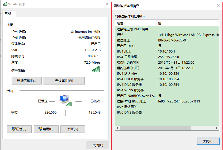
Task: Open 无线属性(W) settings
Action: coord(64,81)
